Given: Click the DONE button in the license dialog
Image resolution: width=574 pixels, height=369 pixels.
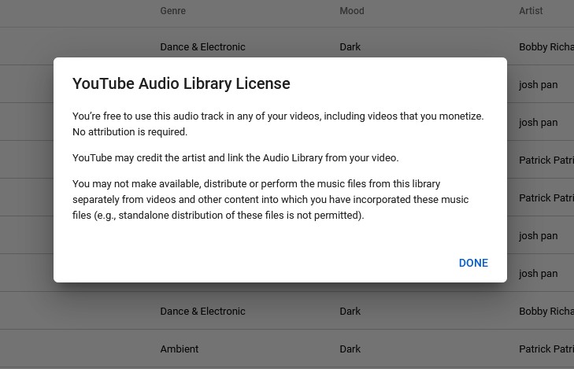Looking at the screenshot, I should [x=473, y=263].
